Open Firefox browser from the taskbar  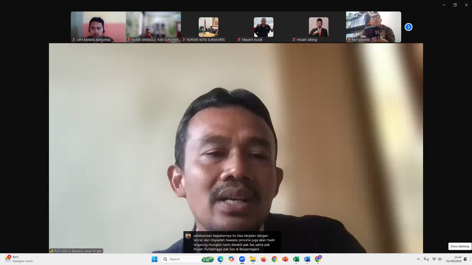[x=263, y=259]
